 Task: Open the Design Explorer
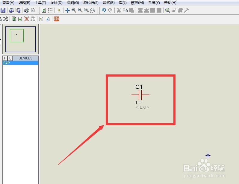tap(14, 19)
